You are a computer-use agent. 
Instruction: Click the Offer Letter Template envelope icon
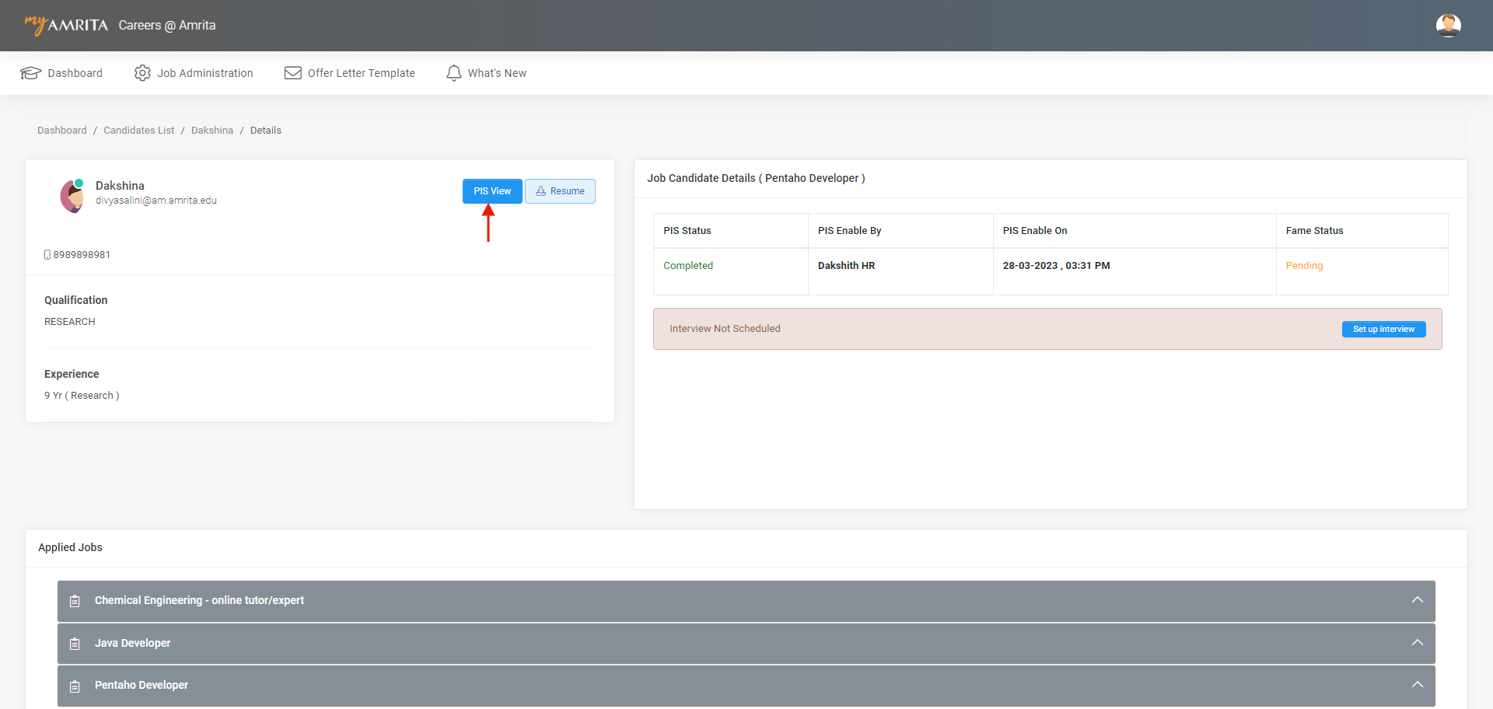[293, 73]
